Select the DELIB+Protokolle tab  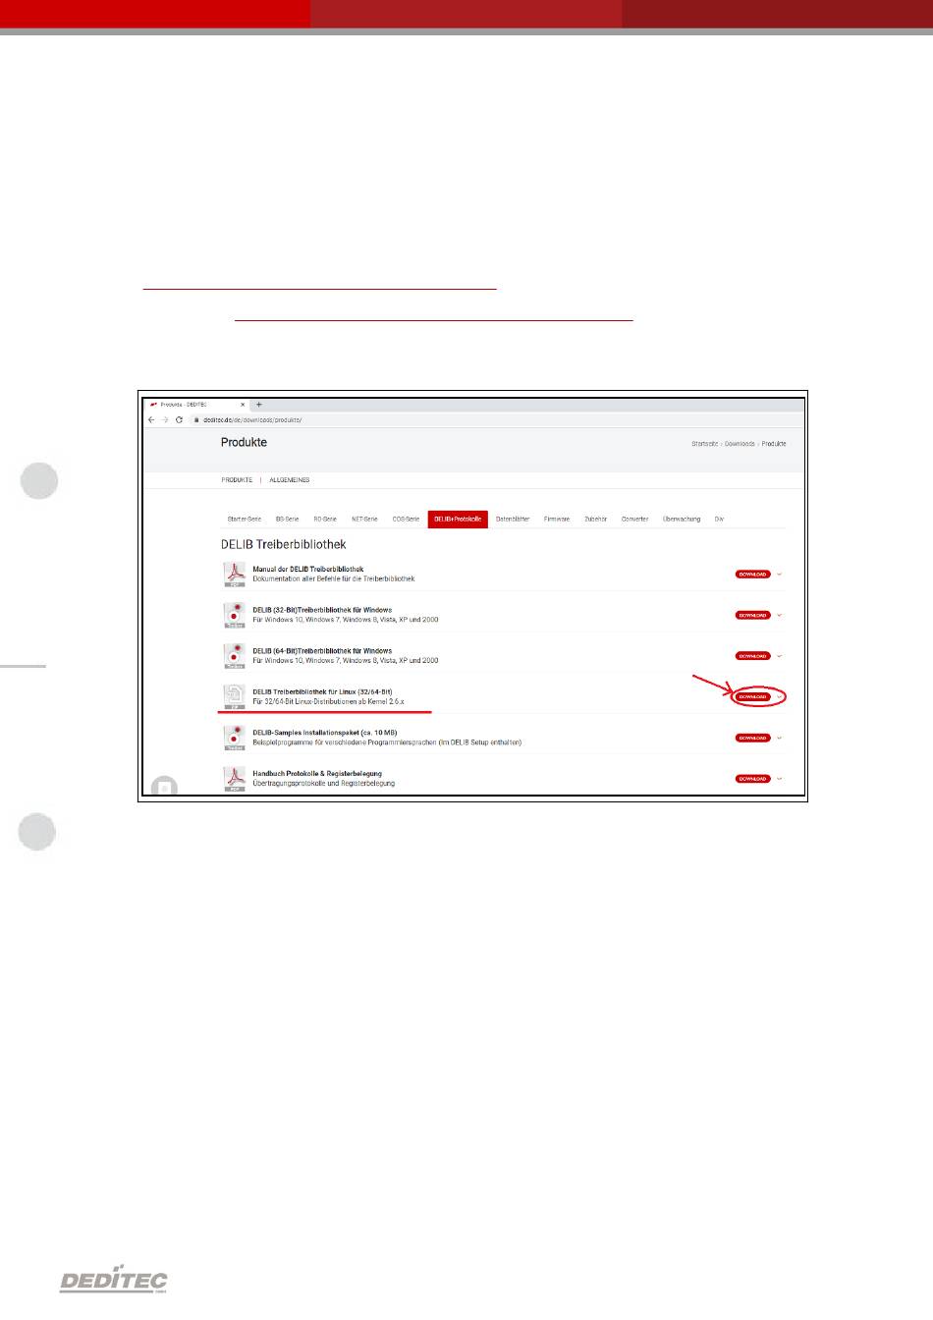pos(458,519)
